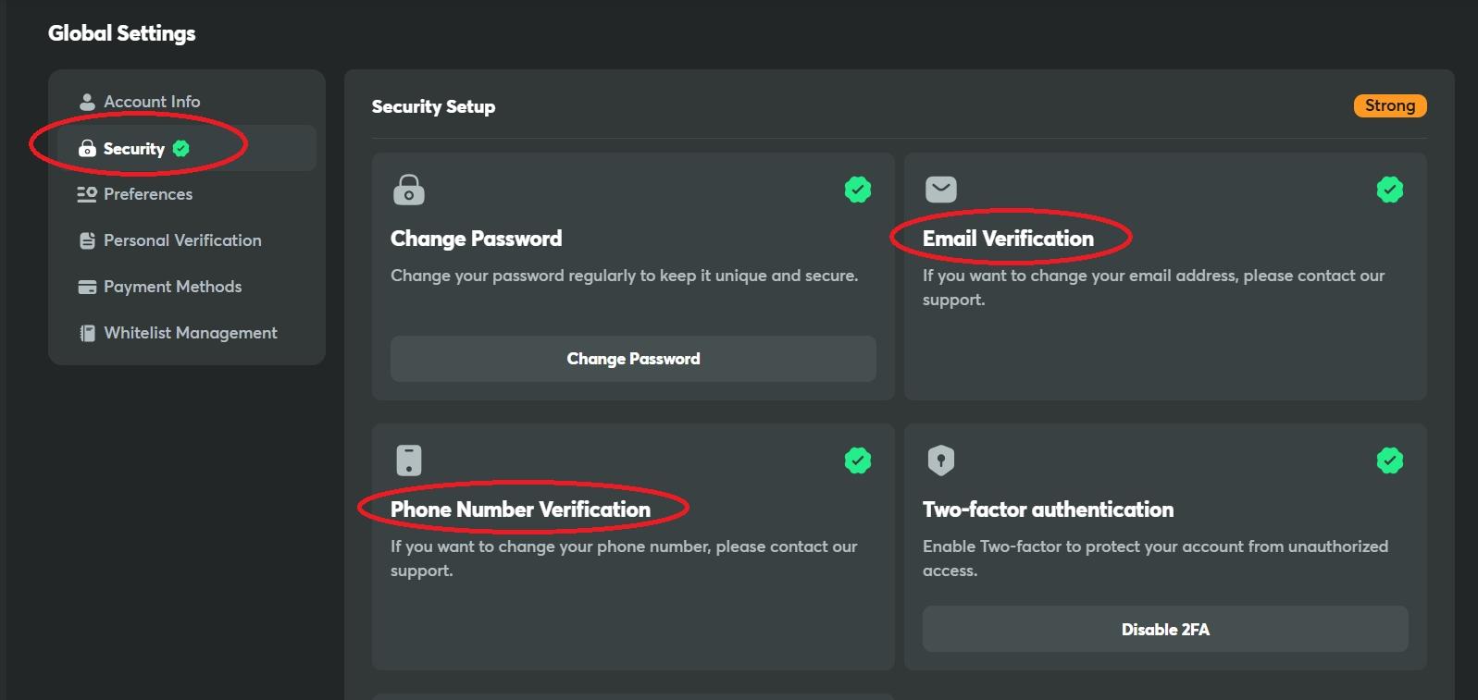Click the Account Info person icon
1478x700 pixels.
click(87, 102)
